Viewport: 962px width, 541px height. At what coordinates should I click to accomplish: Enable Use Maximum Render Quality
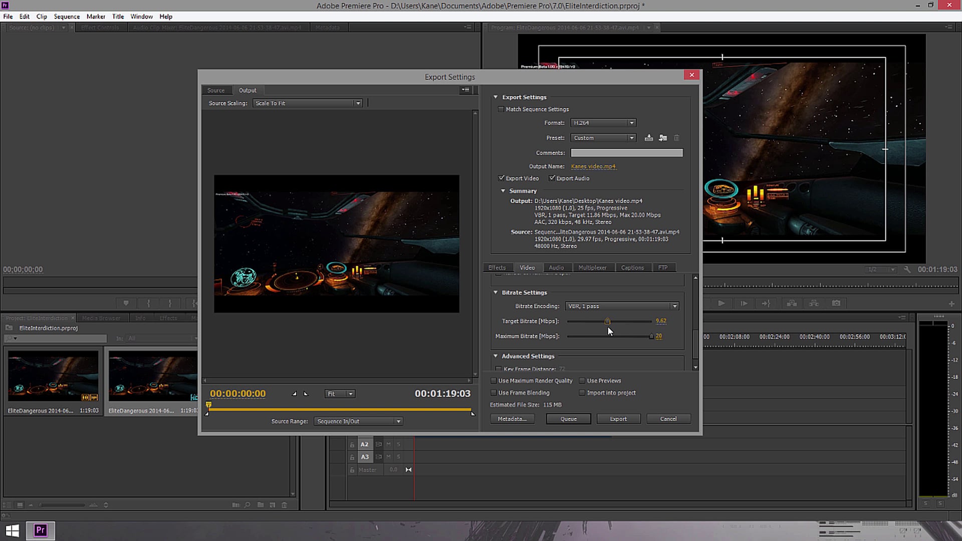click(494, 381)
